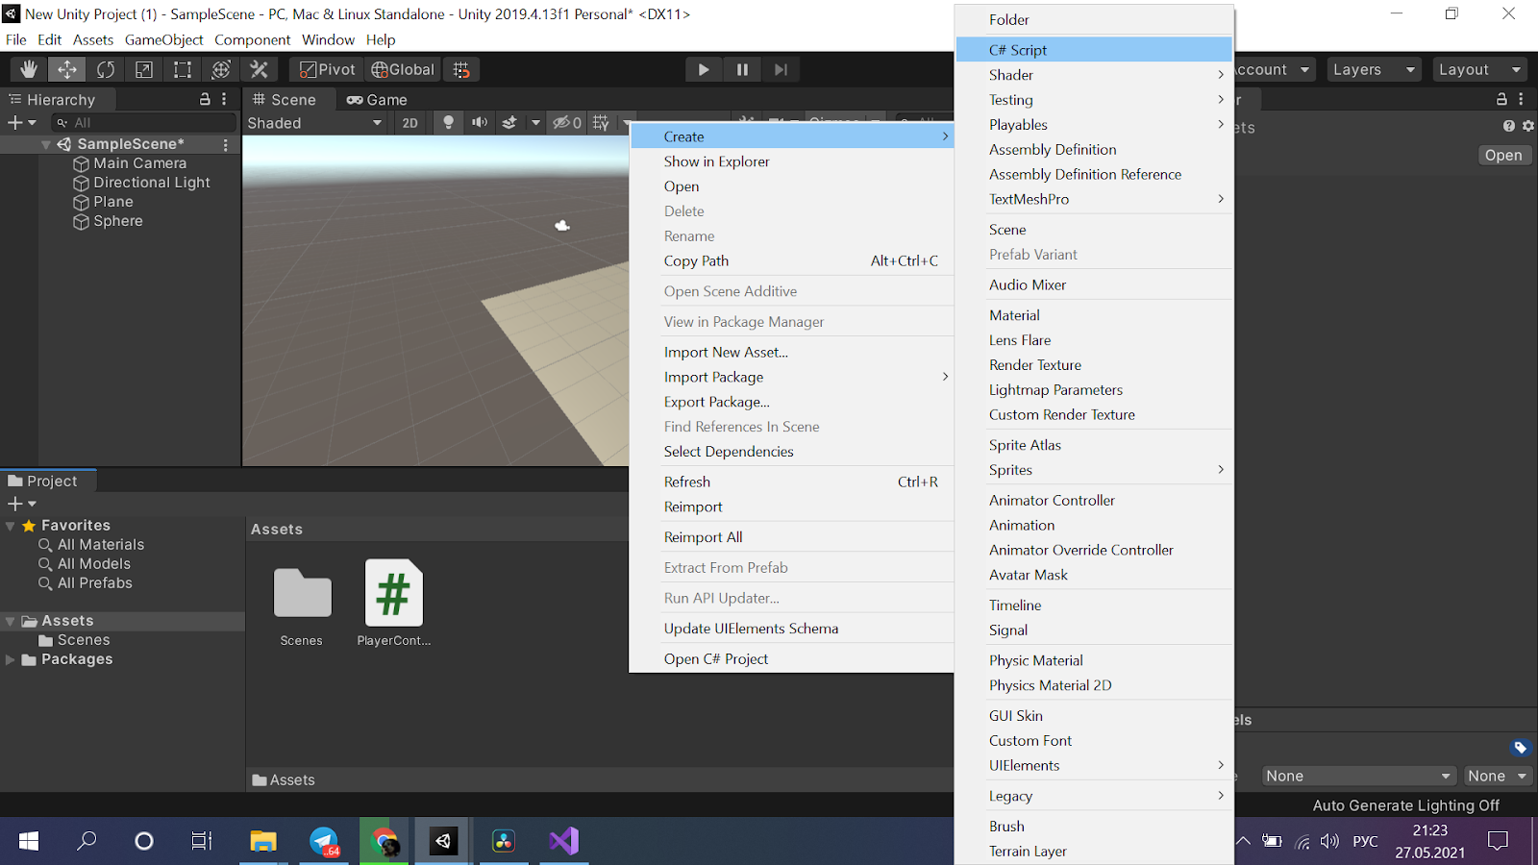The width and height of the screenshot is (1538, 865).
Task: Open SampleScene options kebab menu
Action: click(x=226, y=144)
